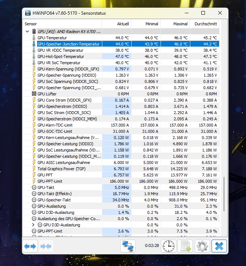Expand the GPU D3D-Auslastung subgroup
This screenshot has width=246, height=266.
[33, 225]
